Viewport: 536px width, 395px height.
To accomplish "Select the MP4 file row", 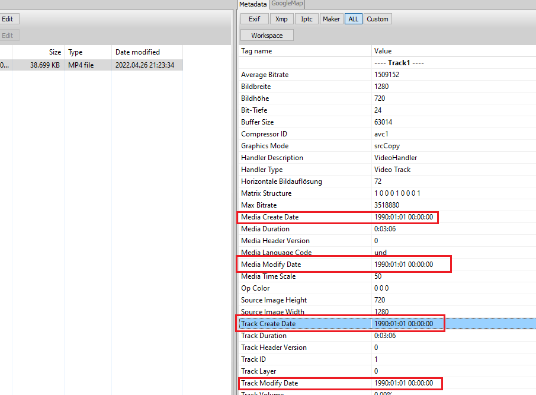I will 91,65.
